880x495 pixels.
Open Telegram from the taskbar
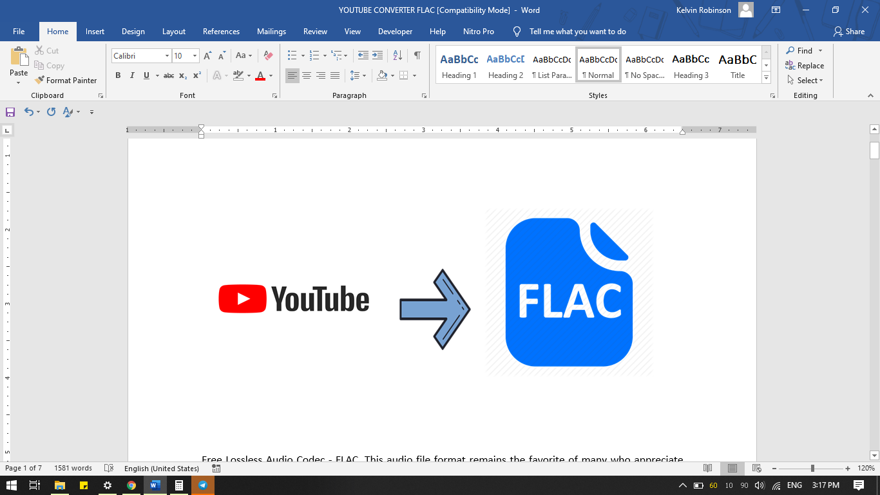pos(203,485)
